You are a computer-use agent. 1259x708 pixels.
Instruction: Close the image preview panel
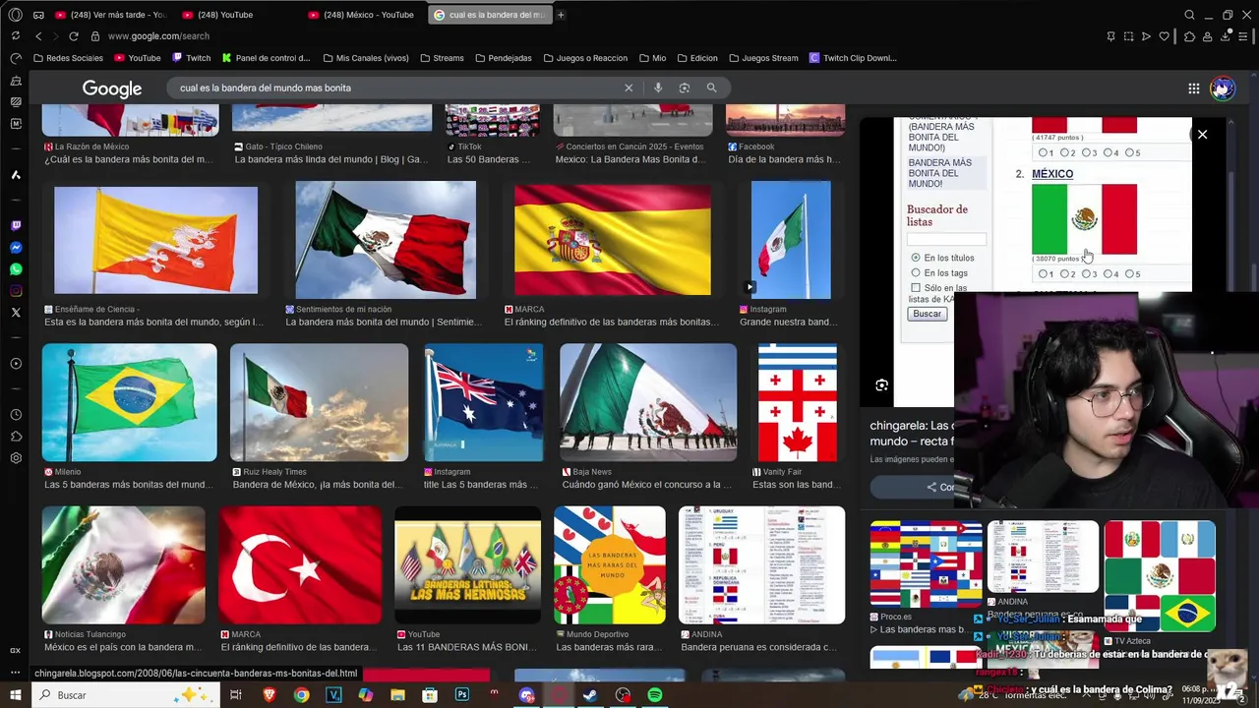coord(1202,134)
